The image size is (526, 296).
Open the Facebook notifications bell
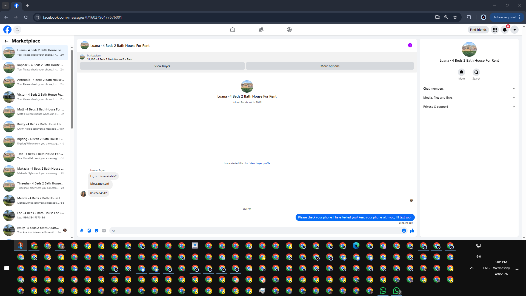(x=505, y=30)
